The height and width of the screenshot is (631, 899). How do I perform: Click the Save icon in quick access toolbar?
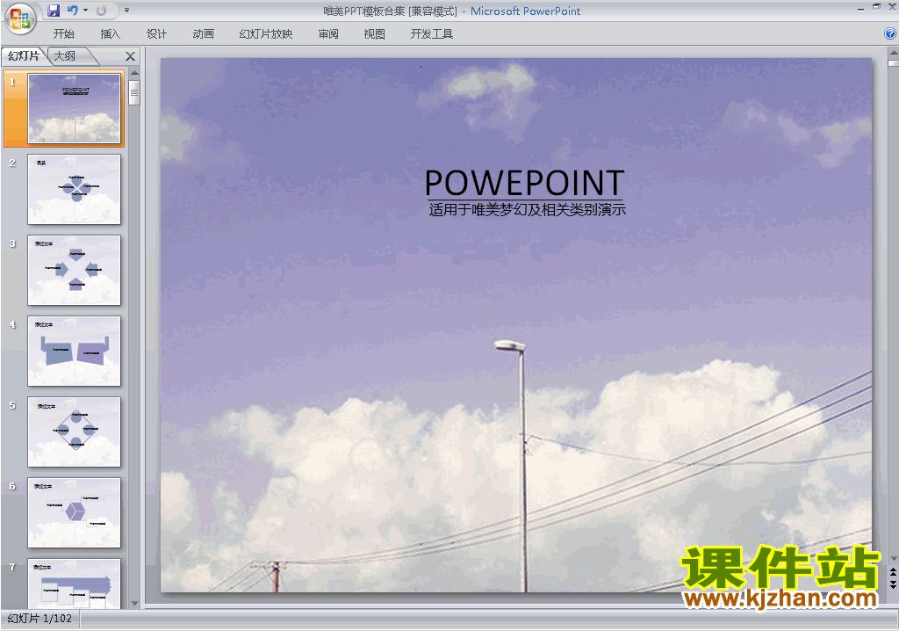(54, 11)
